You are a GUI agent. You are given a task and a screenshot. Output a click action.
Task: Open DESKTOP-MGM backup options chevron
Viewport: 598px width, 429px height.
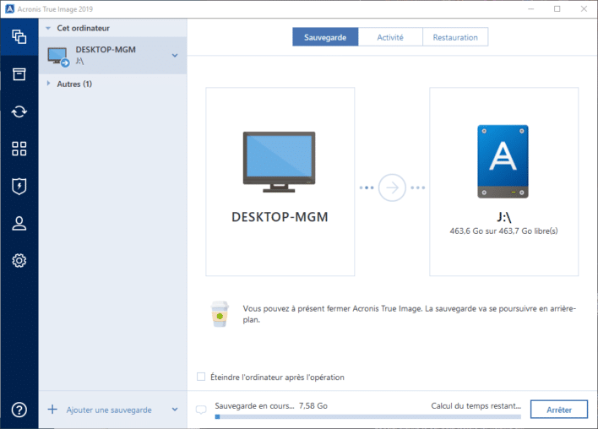pos(175,56)
